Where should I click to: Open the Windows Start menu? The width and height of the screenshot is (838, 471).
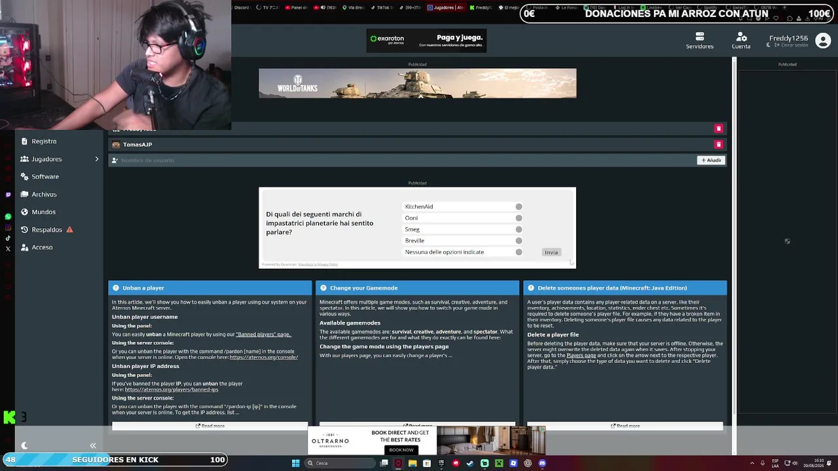296,463
